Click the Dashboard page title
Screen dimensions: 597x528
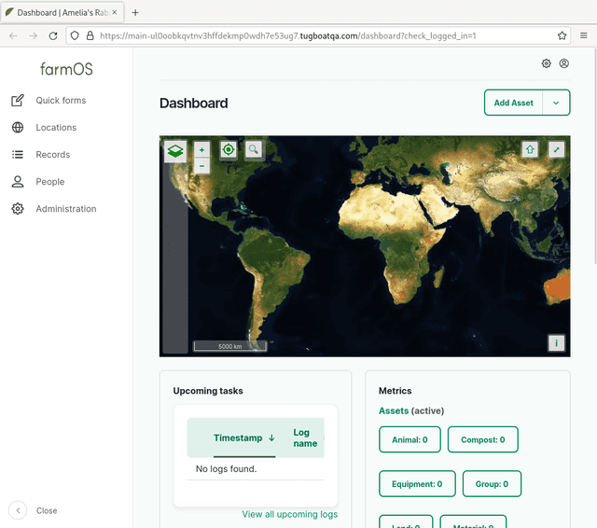[x=194, y=104]
